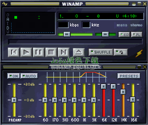Click the -20db label to minimize bands
Viewport: 148px width, 125px height.
pyautogui.click(x=29, y=116)
